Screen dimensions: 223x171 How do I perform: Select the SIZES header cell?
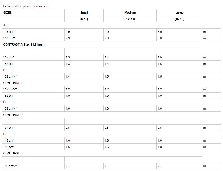(7, 13)
